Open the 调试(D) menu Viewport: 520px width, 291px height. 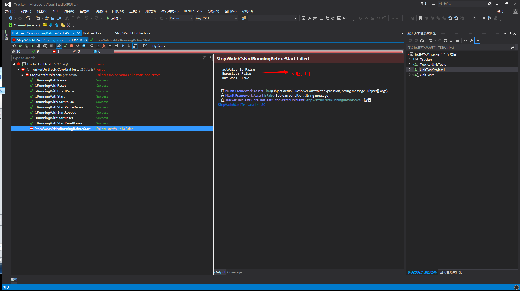pyautogui.click(x=101, y=11)
